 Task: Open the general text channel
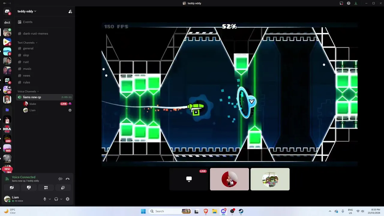point(45,48)
